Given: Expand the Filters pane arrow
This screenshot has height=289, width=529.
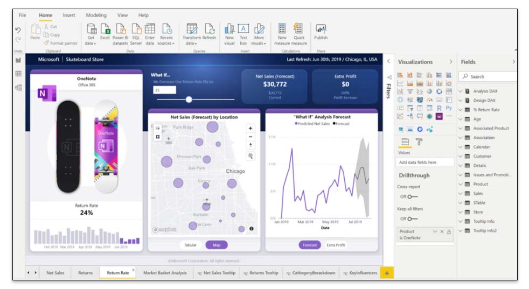Looking at the screenshot, I should click(388, 61).
